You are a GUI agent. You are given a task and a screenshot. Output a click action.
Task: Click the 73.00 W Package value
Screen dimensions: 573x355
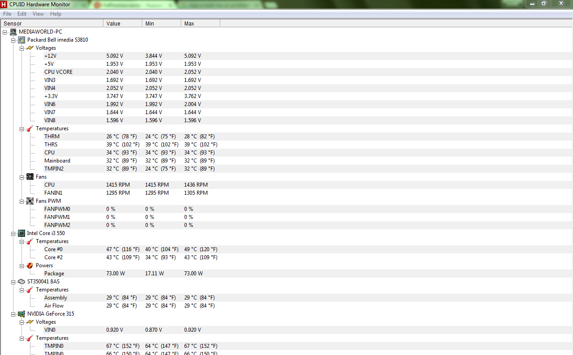click(115, 274)
